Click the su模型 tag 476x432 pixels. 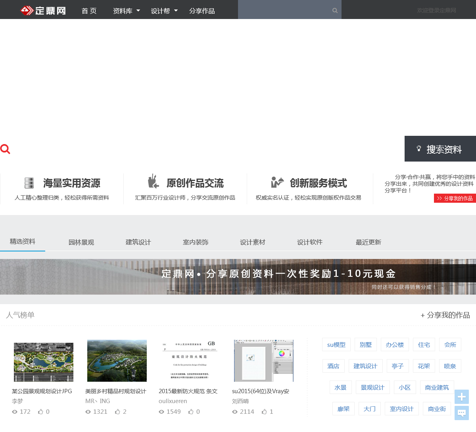click(x=336, y=344)
